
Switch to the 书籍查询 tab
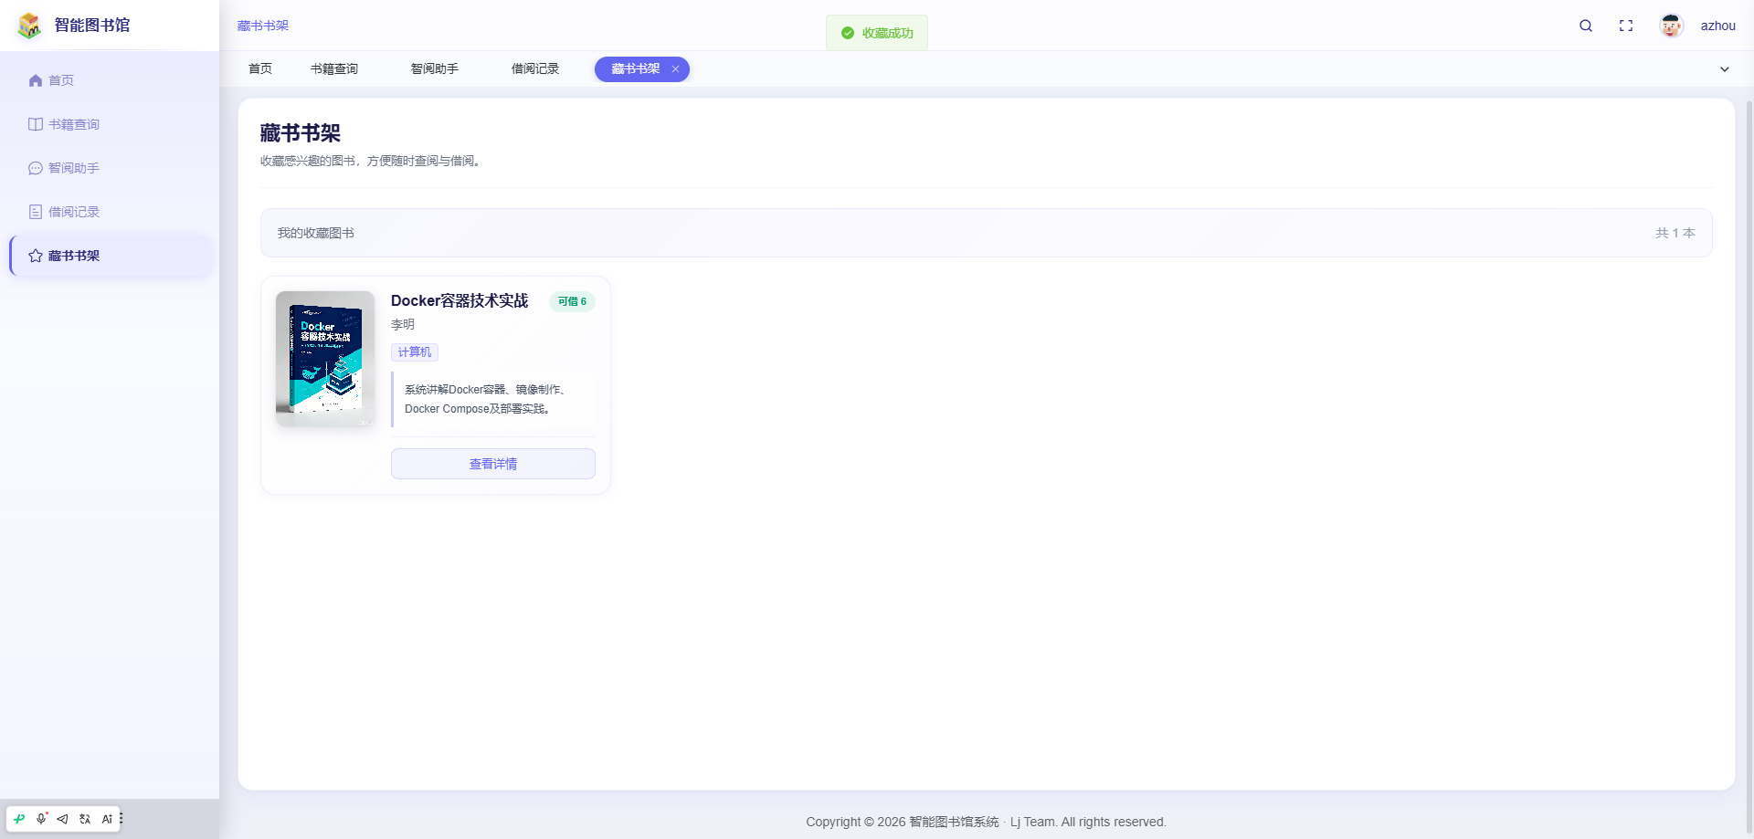click(334, 69)
